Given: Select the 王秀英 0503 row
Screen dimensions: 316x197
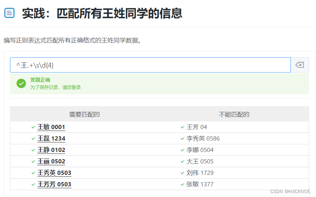Looking at the screenshot, I should 54,173.
